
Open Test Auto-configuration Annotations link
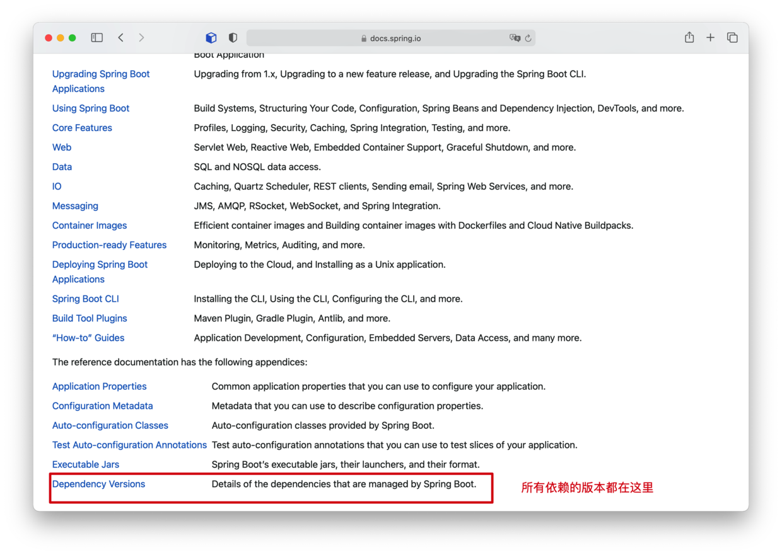129,445
